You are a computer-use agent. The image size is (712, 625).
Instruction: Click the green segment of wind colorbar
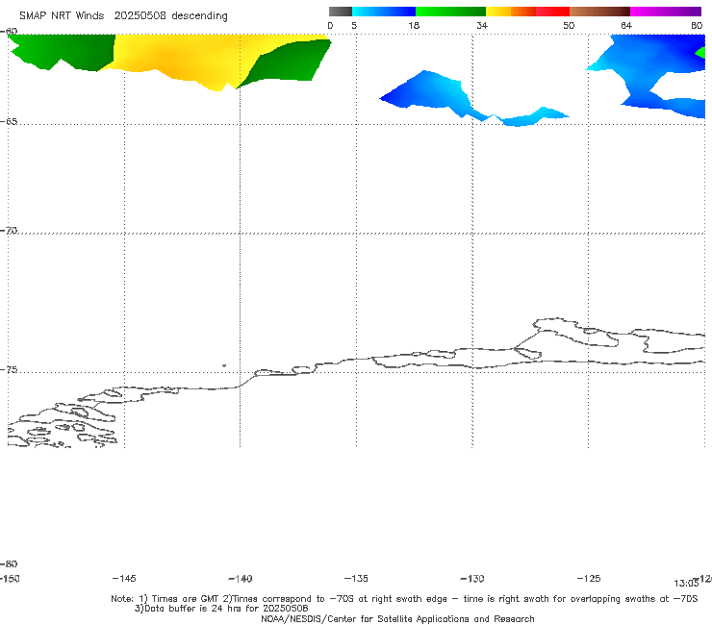(x=450, y=12)
